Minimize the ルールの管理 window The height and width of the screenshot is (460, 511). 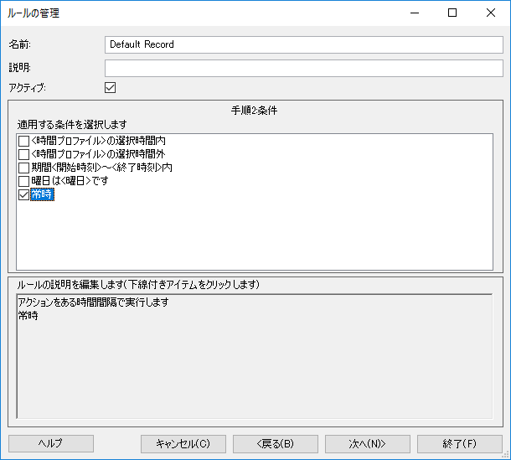[x=415, y=13]
